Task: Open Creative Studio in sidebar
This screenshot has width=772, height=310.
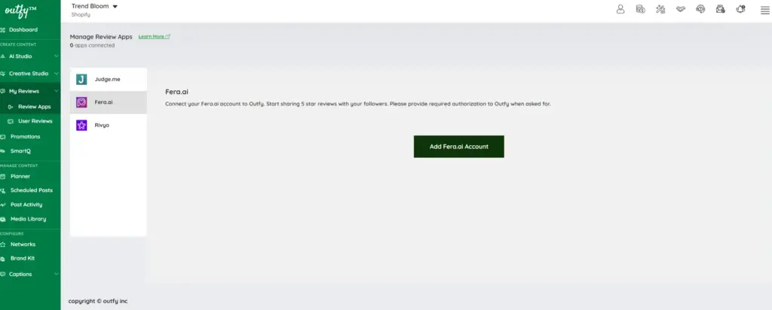Action: click(30, 74)
